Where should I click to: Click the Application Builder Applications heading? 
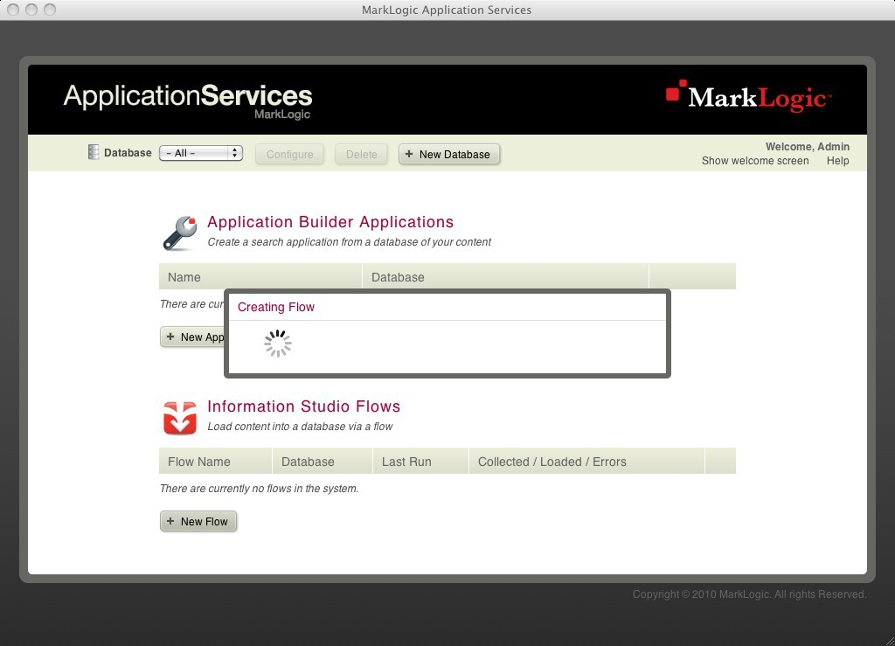click(330, 222)
